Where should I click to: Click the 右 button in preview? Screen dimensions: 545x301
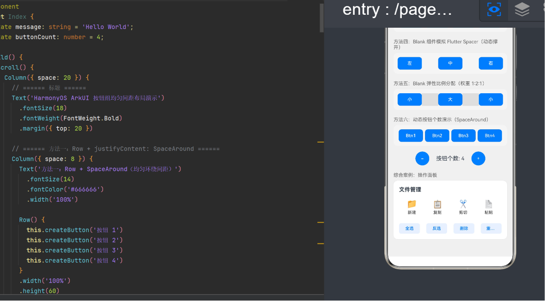click(491, 63)
